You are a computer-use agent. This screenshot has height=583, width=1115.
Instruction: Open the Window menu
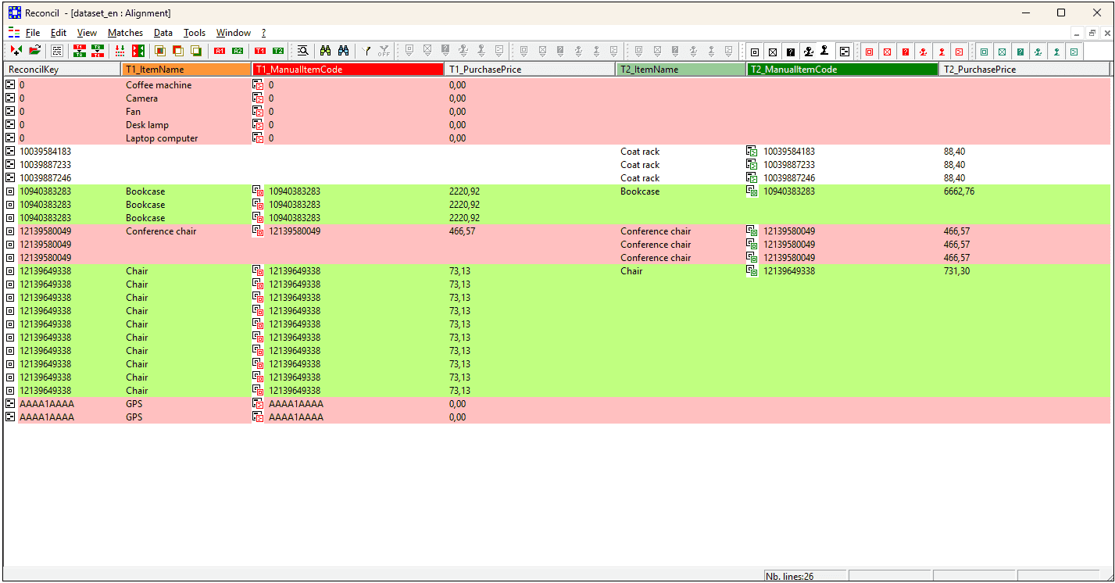click(x=233, y=33)
